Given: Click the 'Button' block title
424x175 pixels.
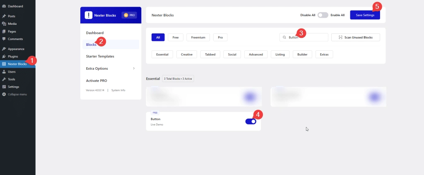Looking at the screenshot, I should tap(156, 119).
